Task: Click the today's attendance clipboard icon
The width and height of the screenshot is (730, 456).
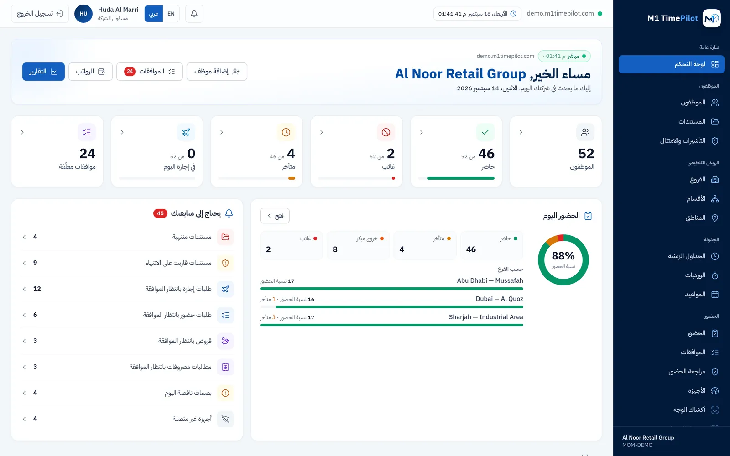Action: (588, 216)
